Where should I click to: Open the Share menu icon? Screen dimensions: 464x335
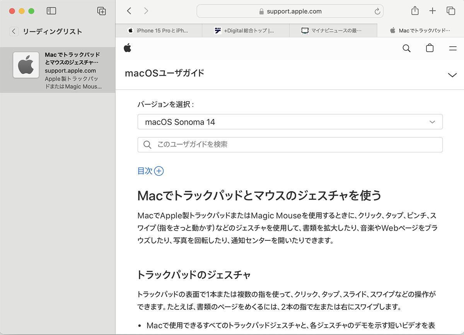(x=415, y=11)
